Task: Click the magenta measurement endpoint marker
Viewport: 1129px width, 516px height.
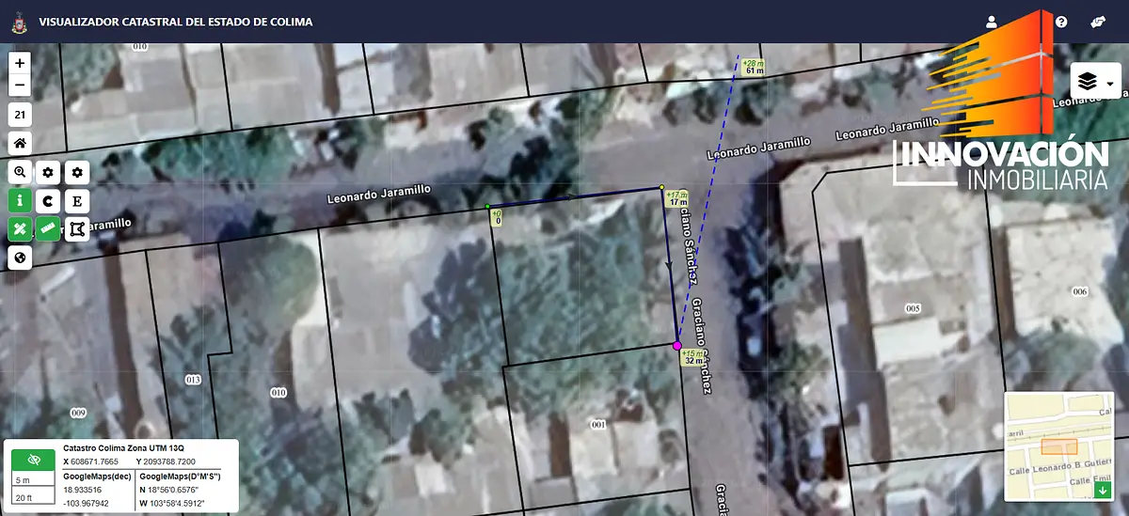Action: [x=677, y=346]
